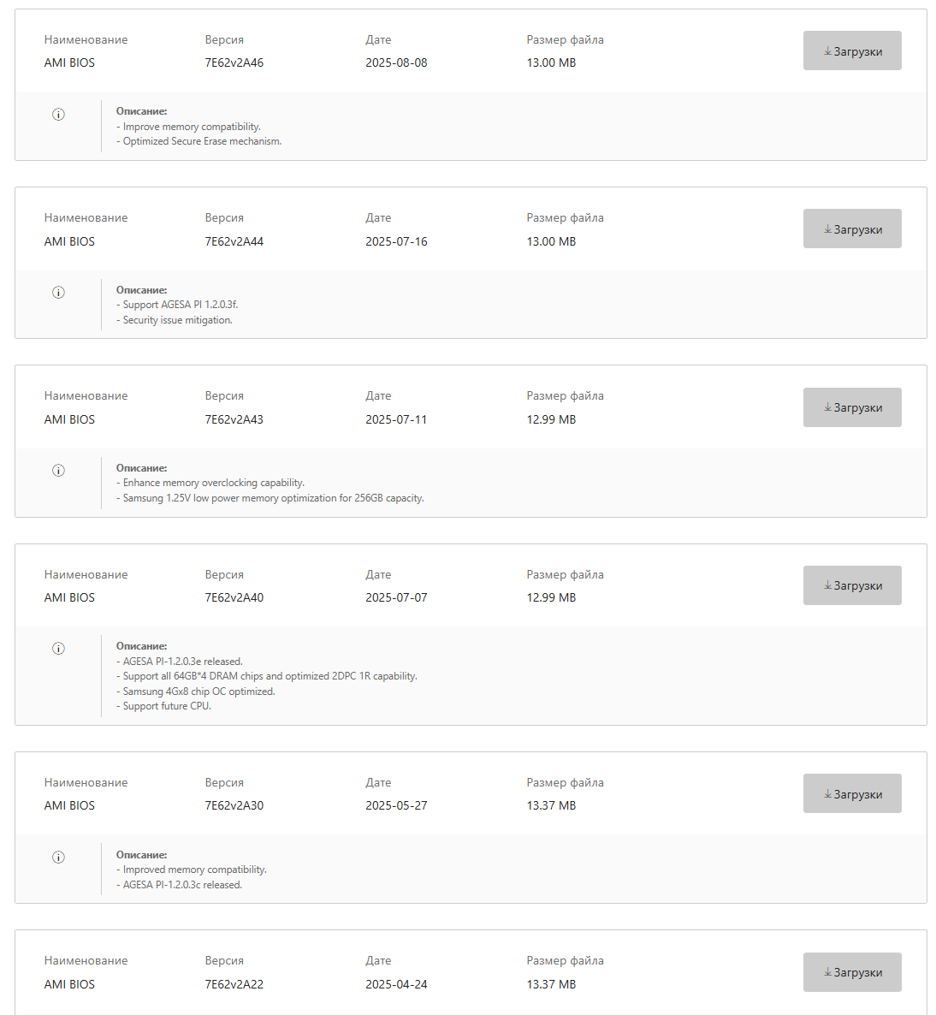This screenshot has width=936, height=1015.
Task: Click the info icon for BIOS 7E62v2A30
Action: [x=58, y=857]
